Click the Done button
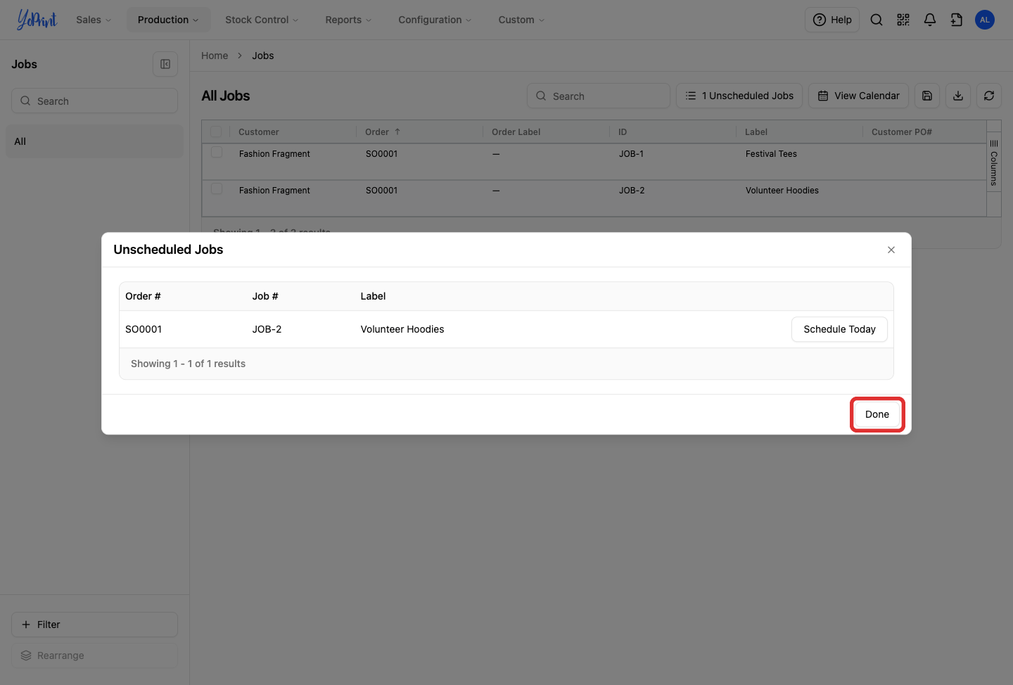Screen dimensions: 1013x685 click(877, 414)
